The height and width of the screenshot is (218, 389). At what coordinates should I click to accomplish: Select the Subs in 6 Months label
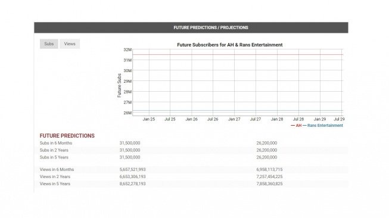tap(56, 143)
